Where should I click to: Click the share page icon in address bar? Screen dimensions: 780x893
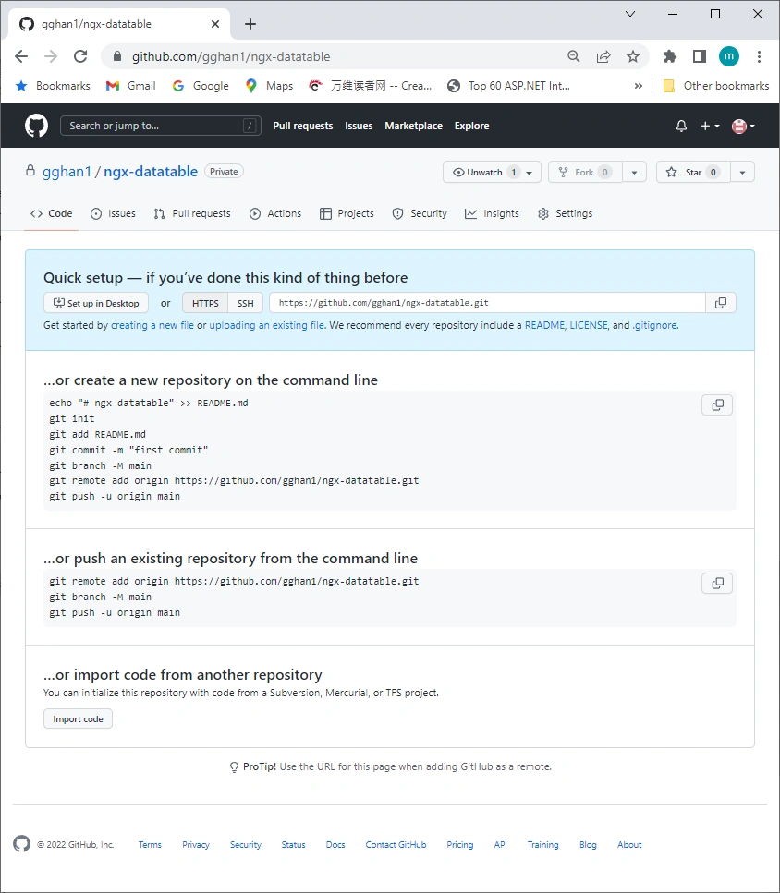603,56
